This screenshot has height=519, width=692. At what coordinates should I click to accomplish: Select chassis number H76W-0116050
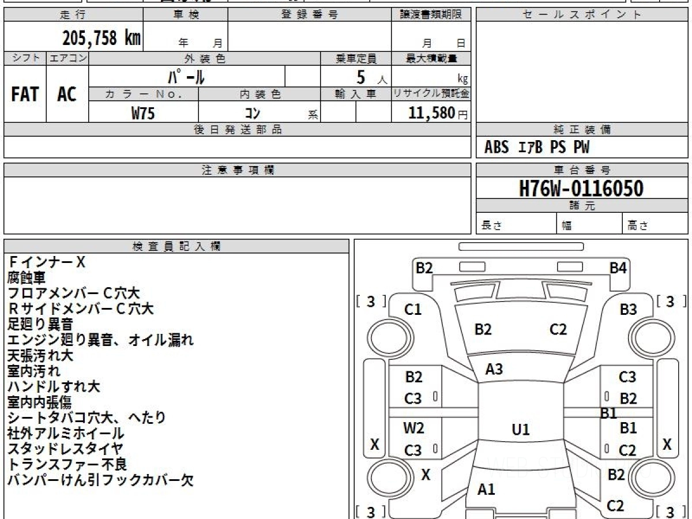click(581, 189)
